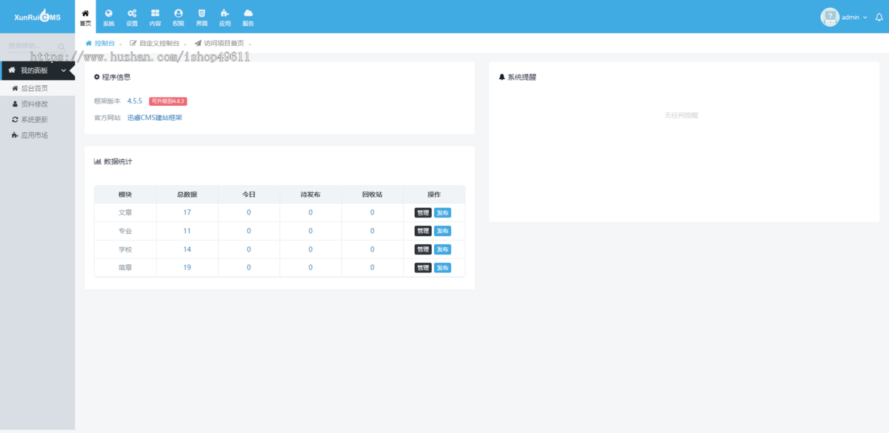Click the 无任何提醒 empty notice text
The height and width of the screenshot is (433, 889).
tap(682, 115)
